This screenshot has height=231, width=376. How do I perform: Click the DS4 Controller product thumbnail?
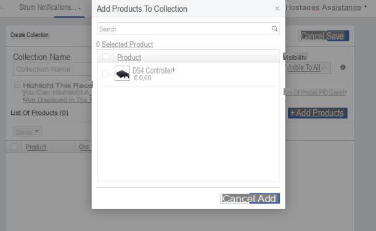pos(122,73)
